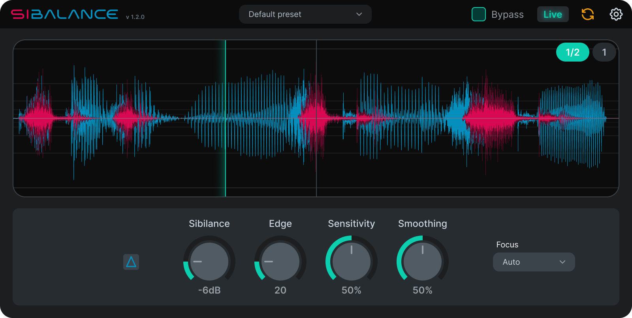Image resolution: width=632 pixels, height=318 pixels.
Task: Click the version v 1.2.0 text
Action: coord(135,17)
